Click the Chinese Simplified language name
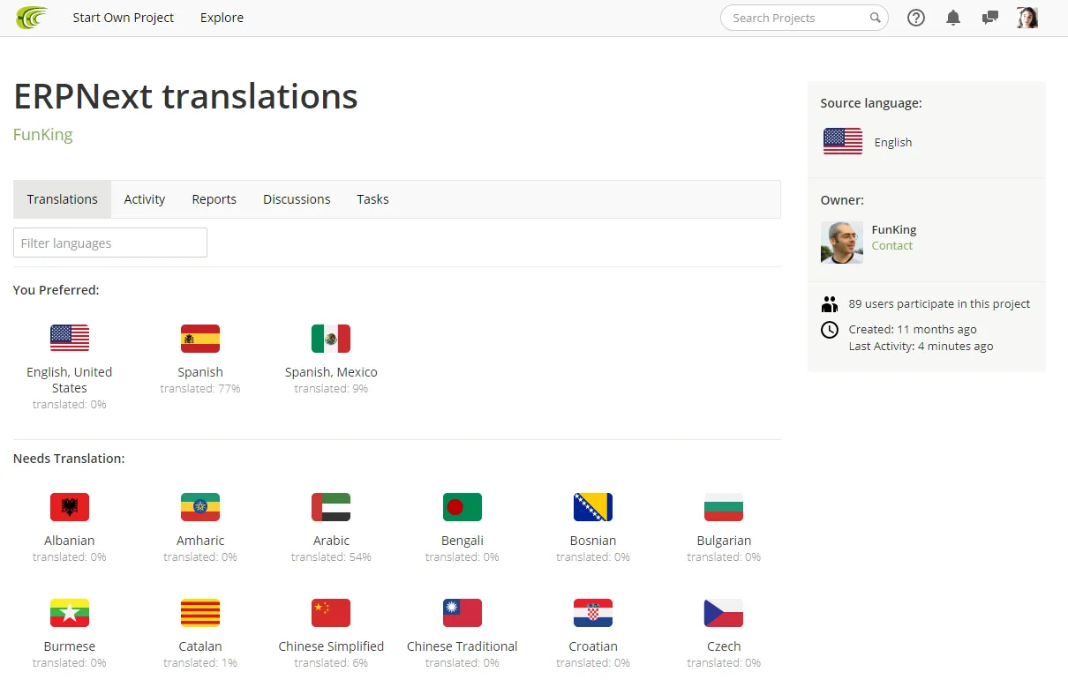The height and width of the screenshot is (687, 1068). tap(331, 646)
